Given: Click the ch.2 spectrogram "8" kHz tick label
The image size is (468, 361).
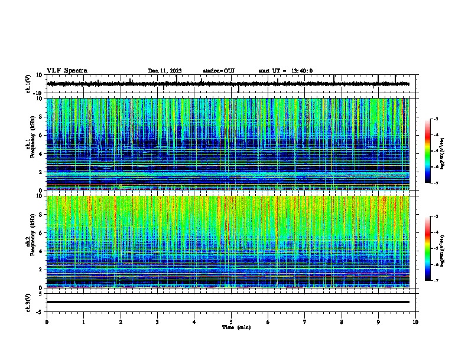Looking at the screenshot, I should (x=41, y=215).
